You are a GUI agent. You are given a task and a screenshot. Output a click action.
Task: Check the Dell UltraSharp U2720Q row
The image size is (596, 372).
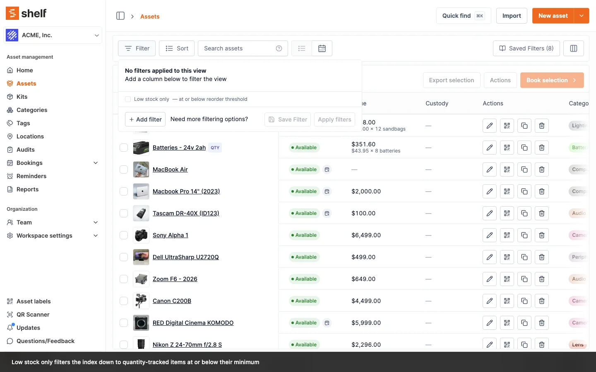pos(124,257)
